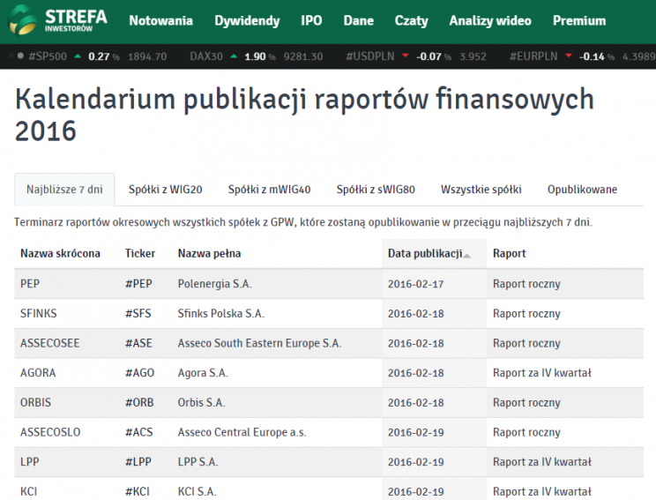Open the Notowania menu

pyautogui.click(x=161, y=20)
